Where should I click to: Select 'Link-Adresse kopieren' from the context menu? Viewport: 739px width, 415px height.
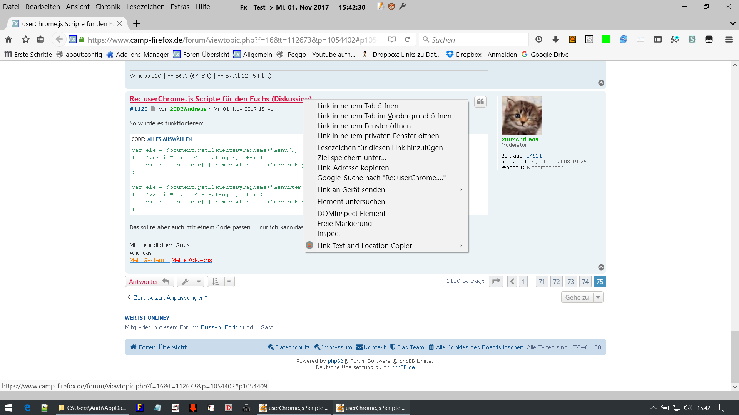(353, 168)
